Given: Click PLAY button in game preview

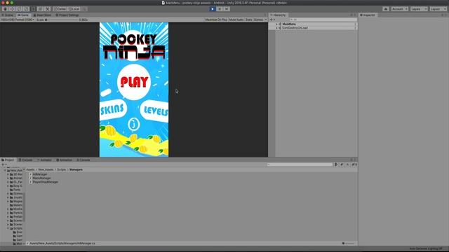Looking at the screenshot, I should tap(134, 82).
